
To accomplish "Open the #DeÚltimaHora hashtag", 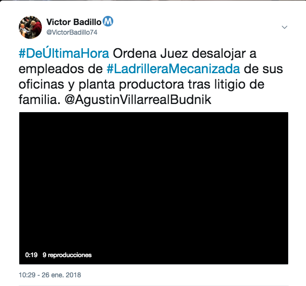I will [x=64, y=53].
